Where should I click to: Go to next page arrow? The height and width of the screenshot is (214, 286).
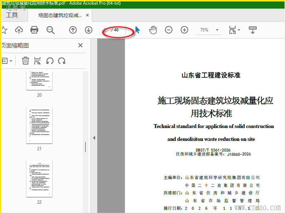tap(89, 30)
